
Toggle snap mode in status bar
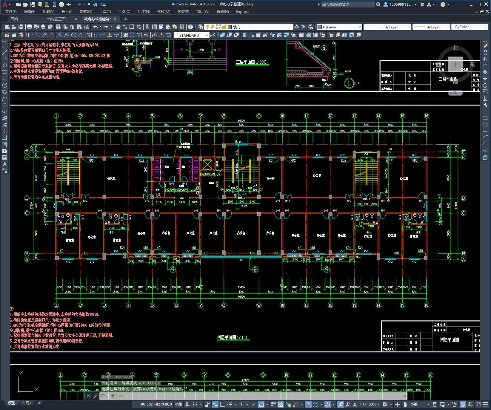click(195, 404)
